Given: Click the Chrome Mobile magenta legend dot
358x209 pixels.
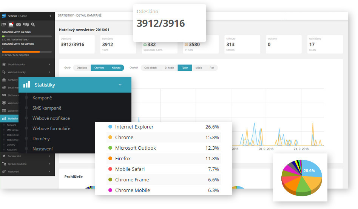Looking at the screenshot, I should pyautogui.click(x=110, y=190).
